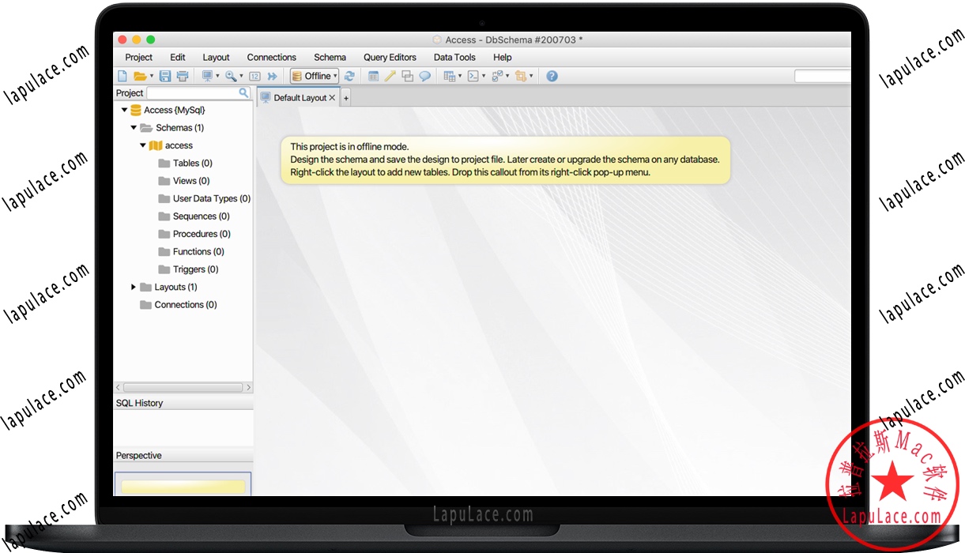Expand the Layouts (1) tree node
This screenshot has height=553, width=965.
[x=134, y=288]
